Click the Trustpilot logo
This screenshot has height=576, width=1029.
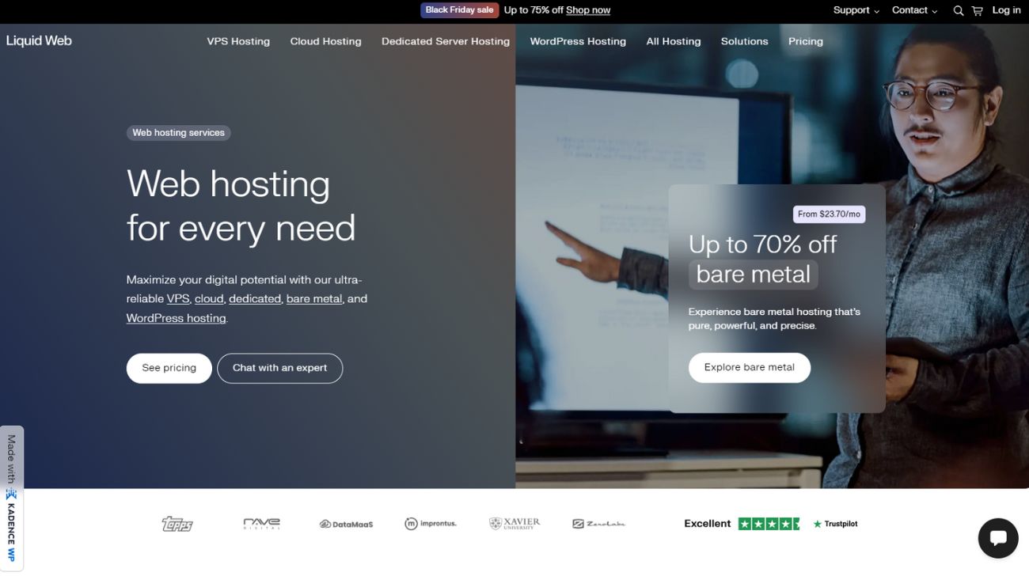tap(835, 524)
